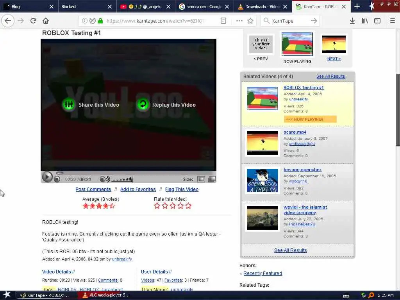Screen dimensions: 400x300
Task: Open ROBLOX Testing #1 related link
Action: click(304, 87)
